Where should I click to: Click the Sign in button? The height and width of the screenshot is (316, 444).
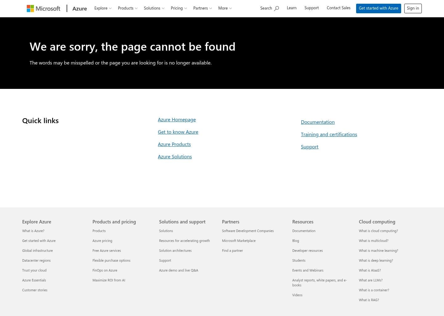pos(413,8)
